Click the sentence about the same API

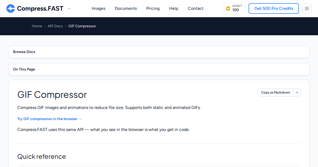point(103,130)
